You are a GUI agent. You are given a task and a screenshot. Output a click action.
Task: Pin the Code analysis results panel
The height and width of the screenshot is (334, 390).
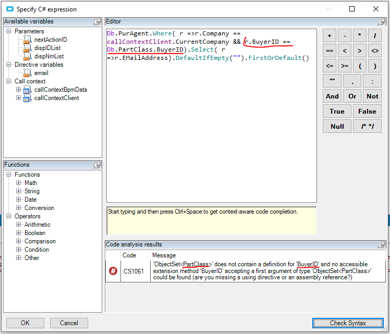click(381, 244)
